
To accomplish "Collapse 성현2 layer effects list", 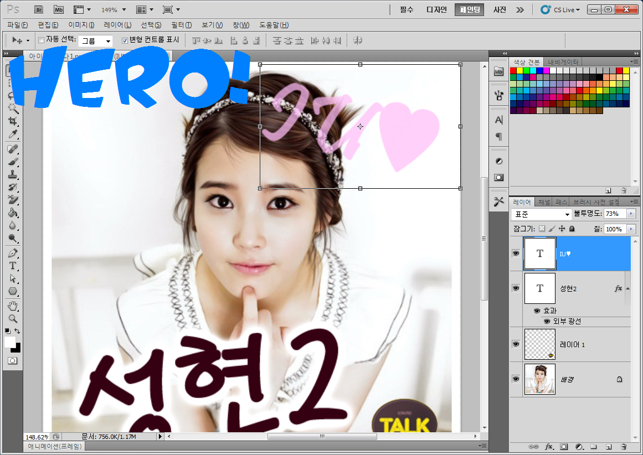I will coord(628,288).
